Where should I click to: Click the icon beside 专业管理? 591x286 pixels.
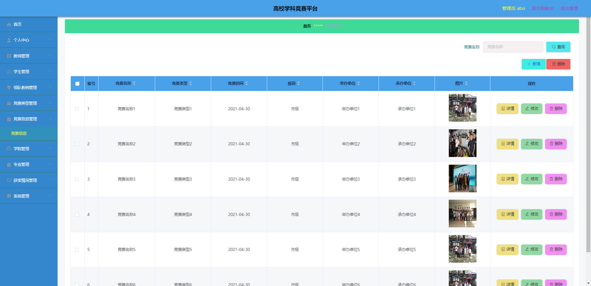tap(9, 164)
